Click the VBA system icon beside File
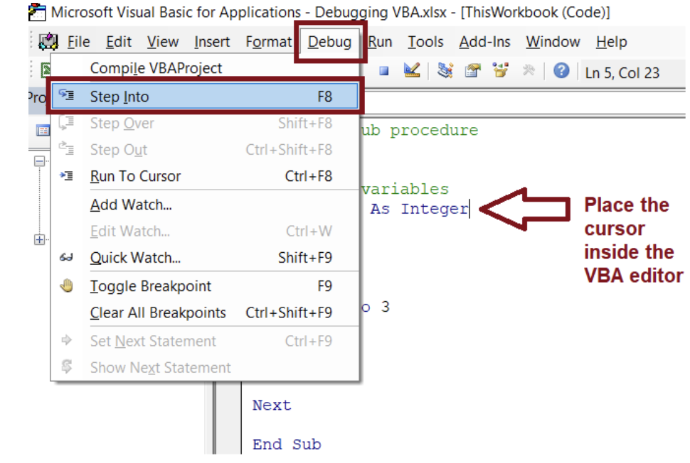690x463 pixels. coord(48,42)
